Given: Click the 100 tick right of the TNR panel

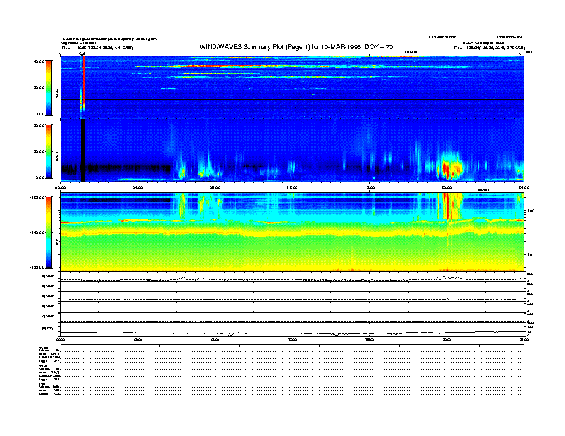Looking at the screenshot, I should [x=531, y=211].
